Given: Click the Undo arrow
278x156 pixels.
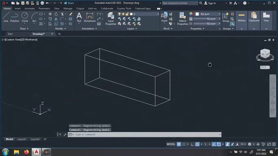Looking at the screenshot, I should point(47,3).
